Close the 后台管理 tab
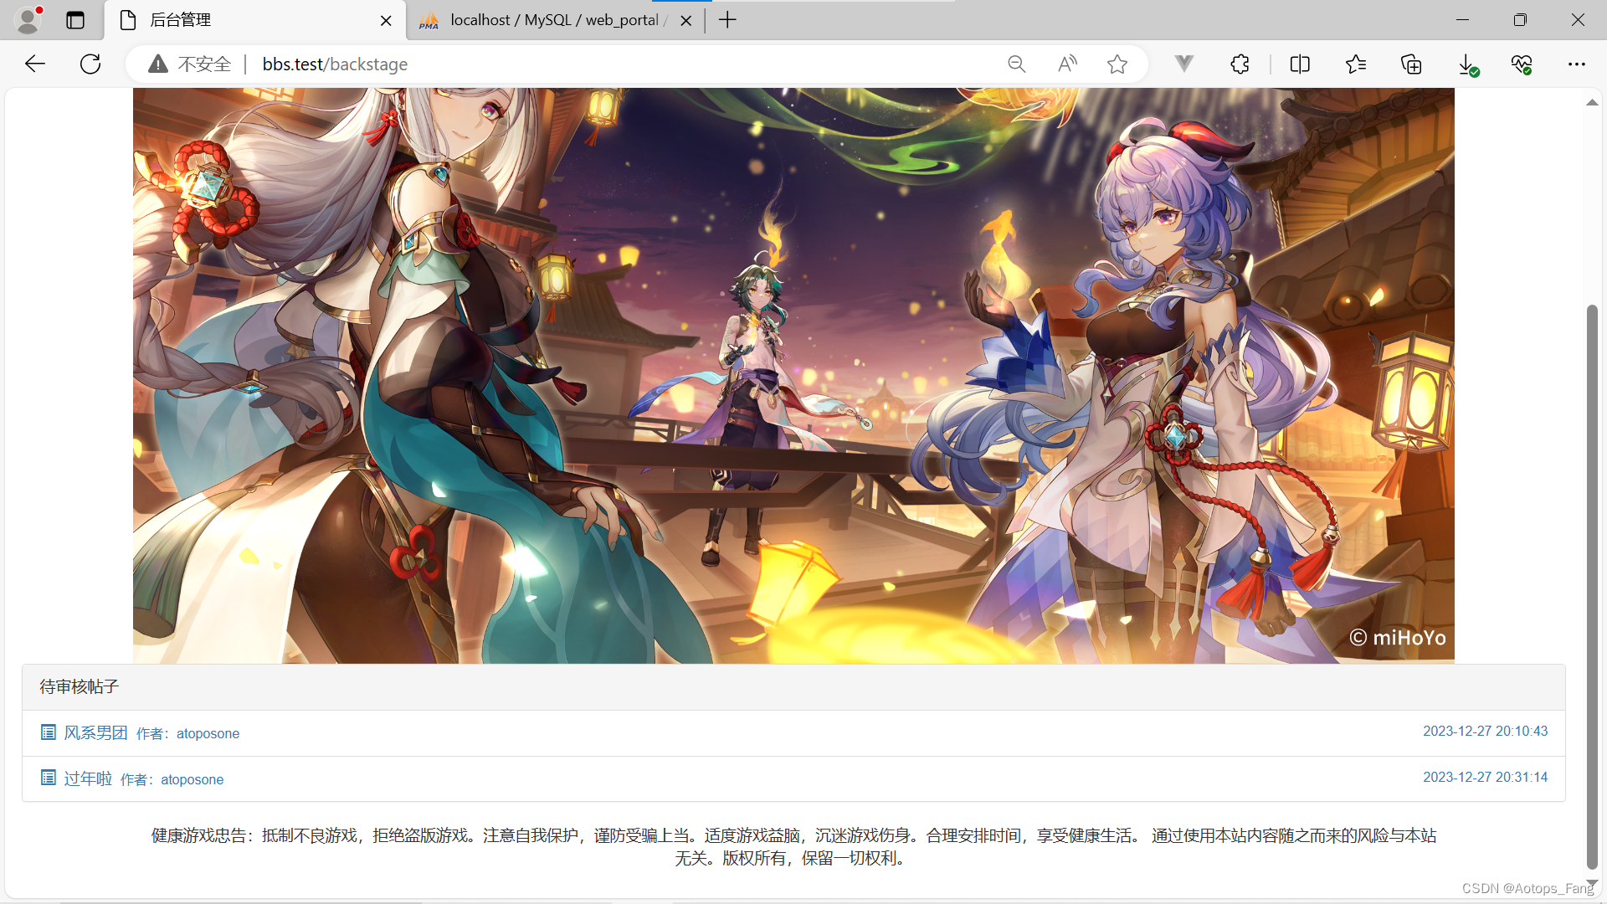This screenshot has height=904, width=1607. 386,21
